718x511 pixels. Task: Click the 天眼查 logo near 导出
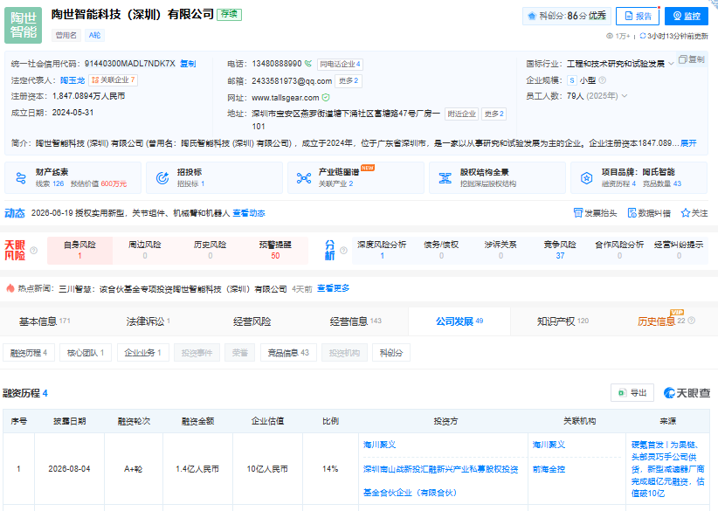[x=687, y=392]
